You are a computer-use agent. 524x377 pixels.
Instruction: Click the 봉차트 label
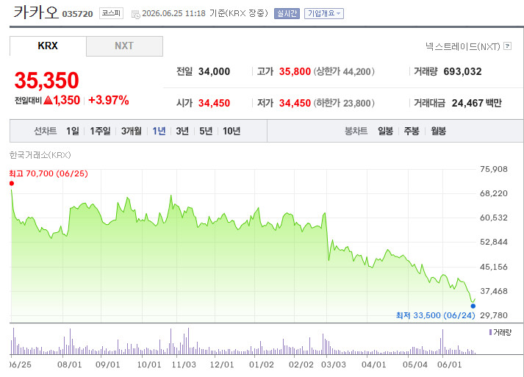pos(356,131)
